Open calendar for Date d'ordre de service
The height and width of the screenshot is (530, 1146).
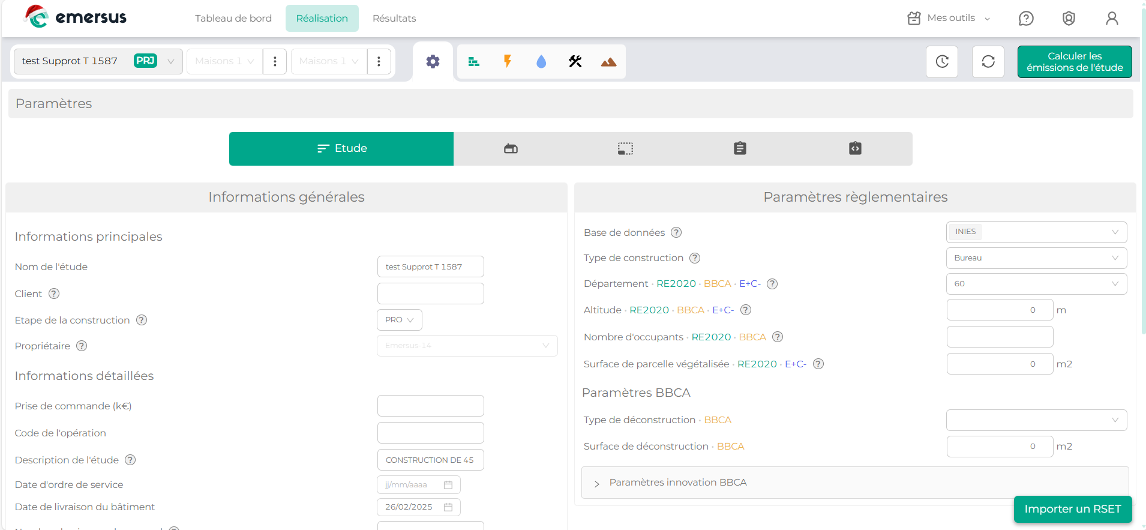pyautogui.click(x=448, y=484)
